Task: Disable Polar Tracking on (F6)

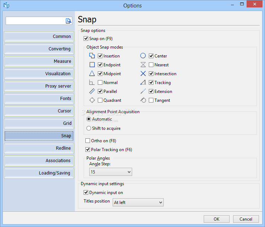Action: point(88,150)
